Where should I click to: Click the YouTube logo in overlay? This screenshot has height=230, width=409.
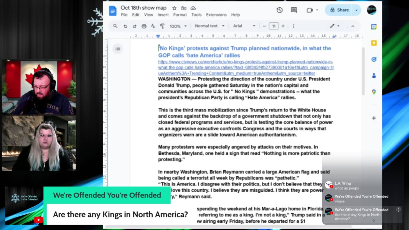pos(38,219)
